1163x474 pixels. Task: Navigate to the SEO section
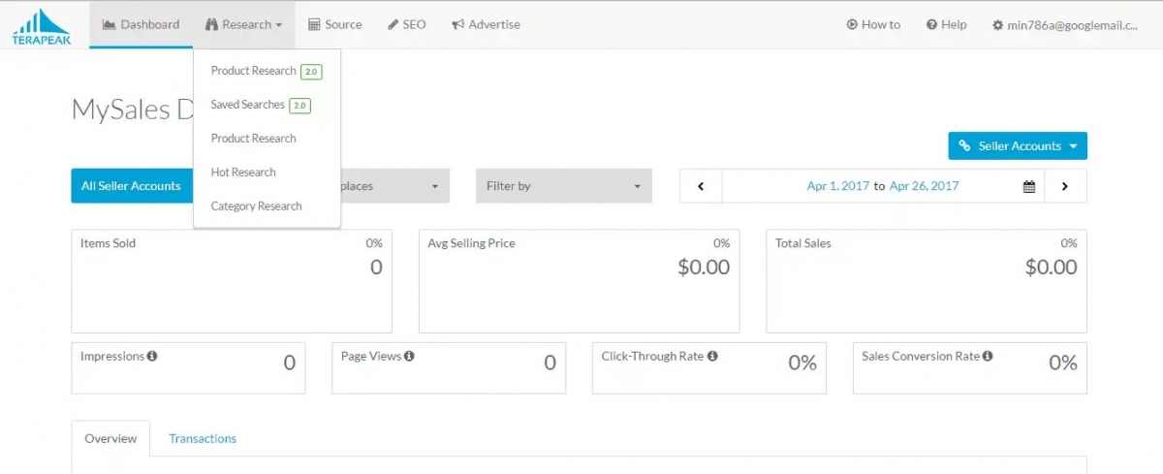406,25
